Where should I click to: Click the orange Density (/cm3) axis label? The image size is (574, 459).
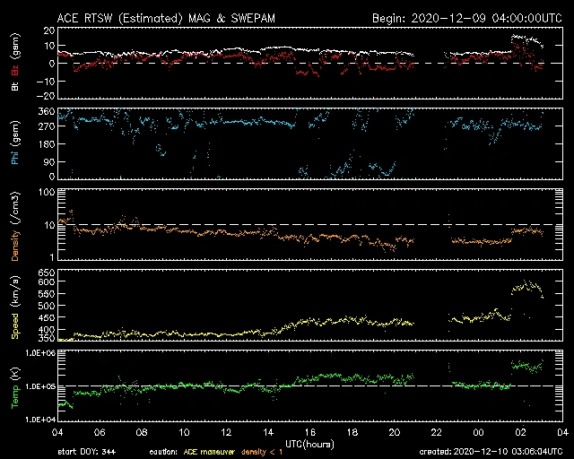coord(14,226)
